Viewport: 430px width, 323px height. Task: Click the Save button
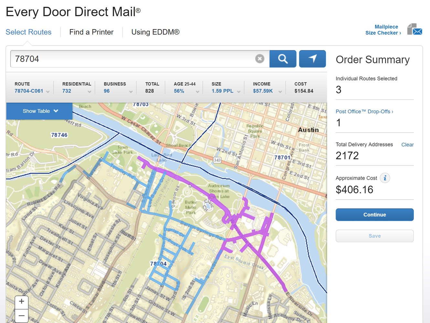pos(375,236)
